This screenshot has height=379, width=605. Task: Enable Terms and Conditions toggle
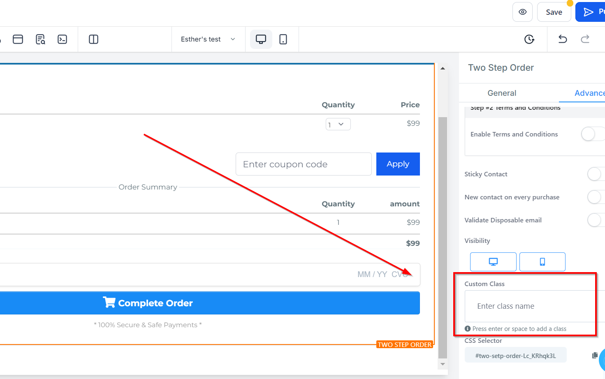pos(592,134)
